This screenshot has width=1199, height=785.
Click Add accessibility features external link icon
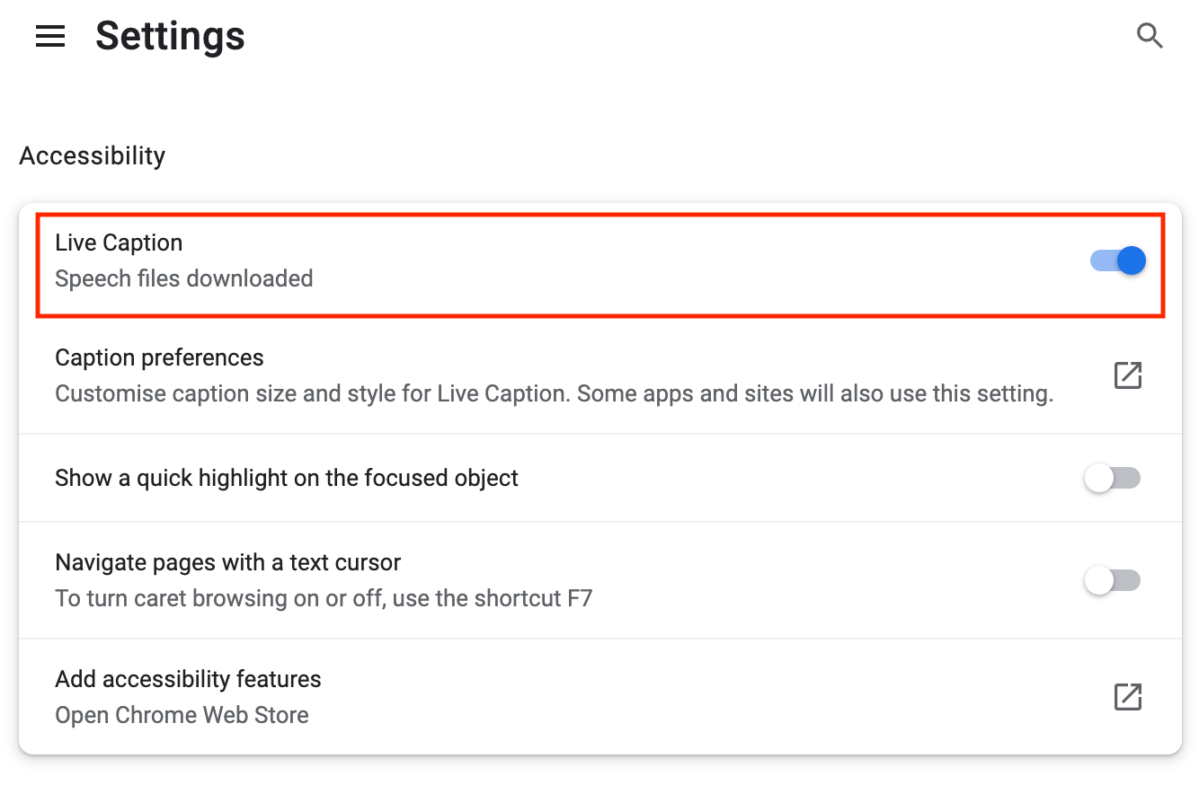(1127, 697)
